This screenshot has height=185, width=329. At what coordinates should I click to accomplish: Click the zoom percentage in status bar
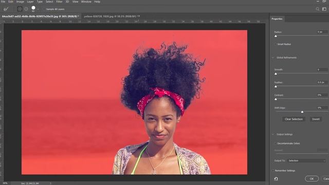(5, 183)
